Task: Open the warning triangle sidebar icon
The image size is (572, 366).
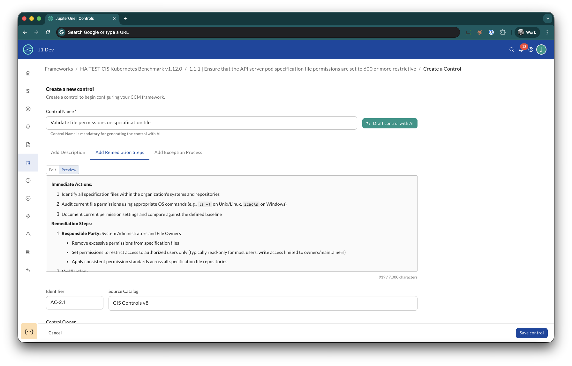Action: pos(28,234)
